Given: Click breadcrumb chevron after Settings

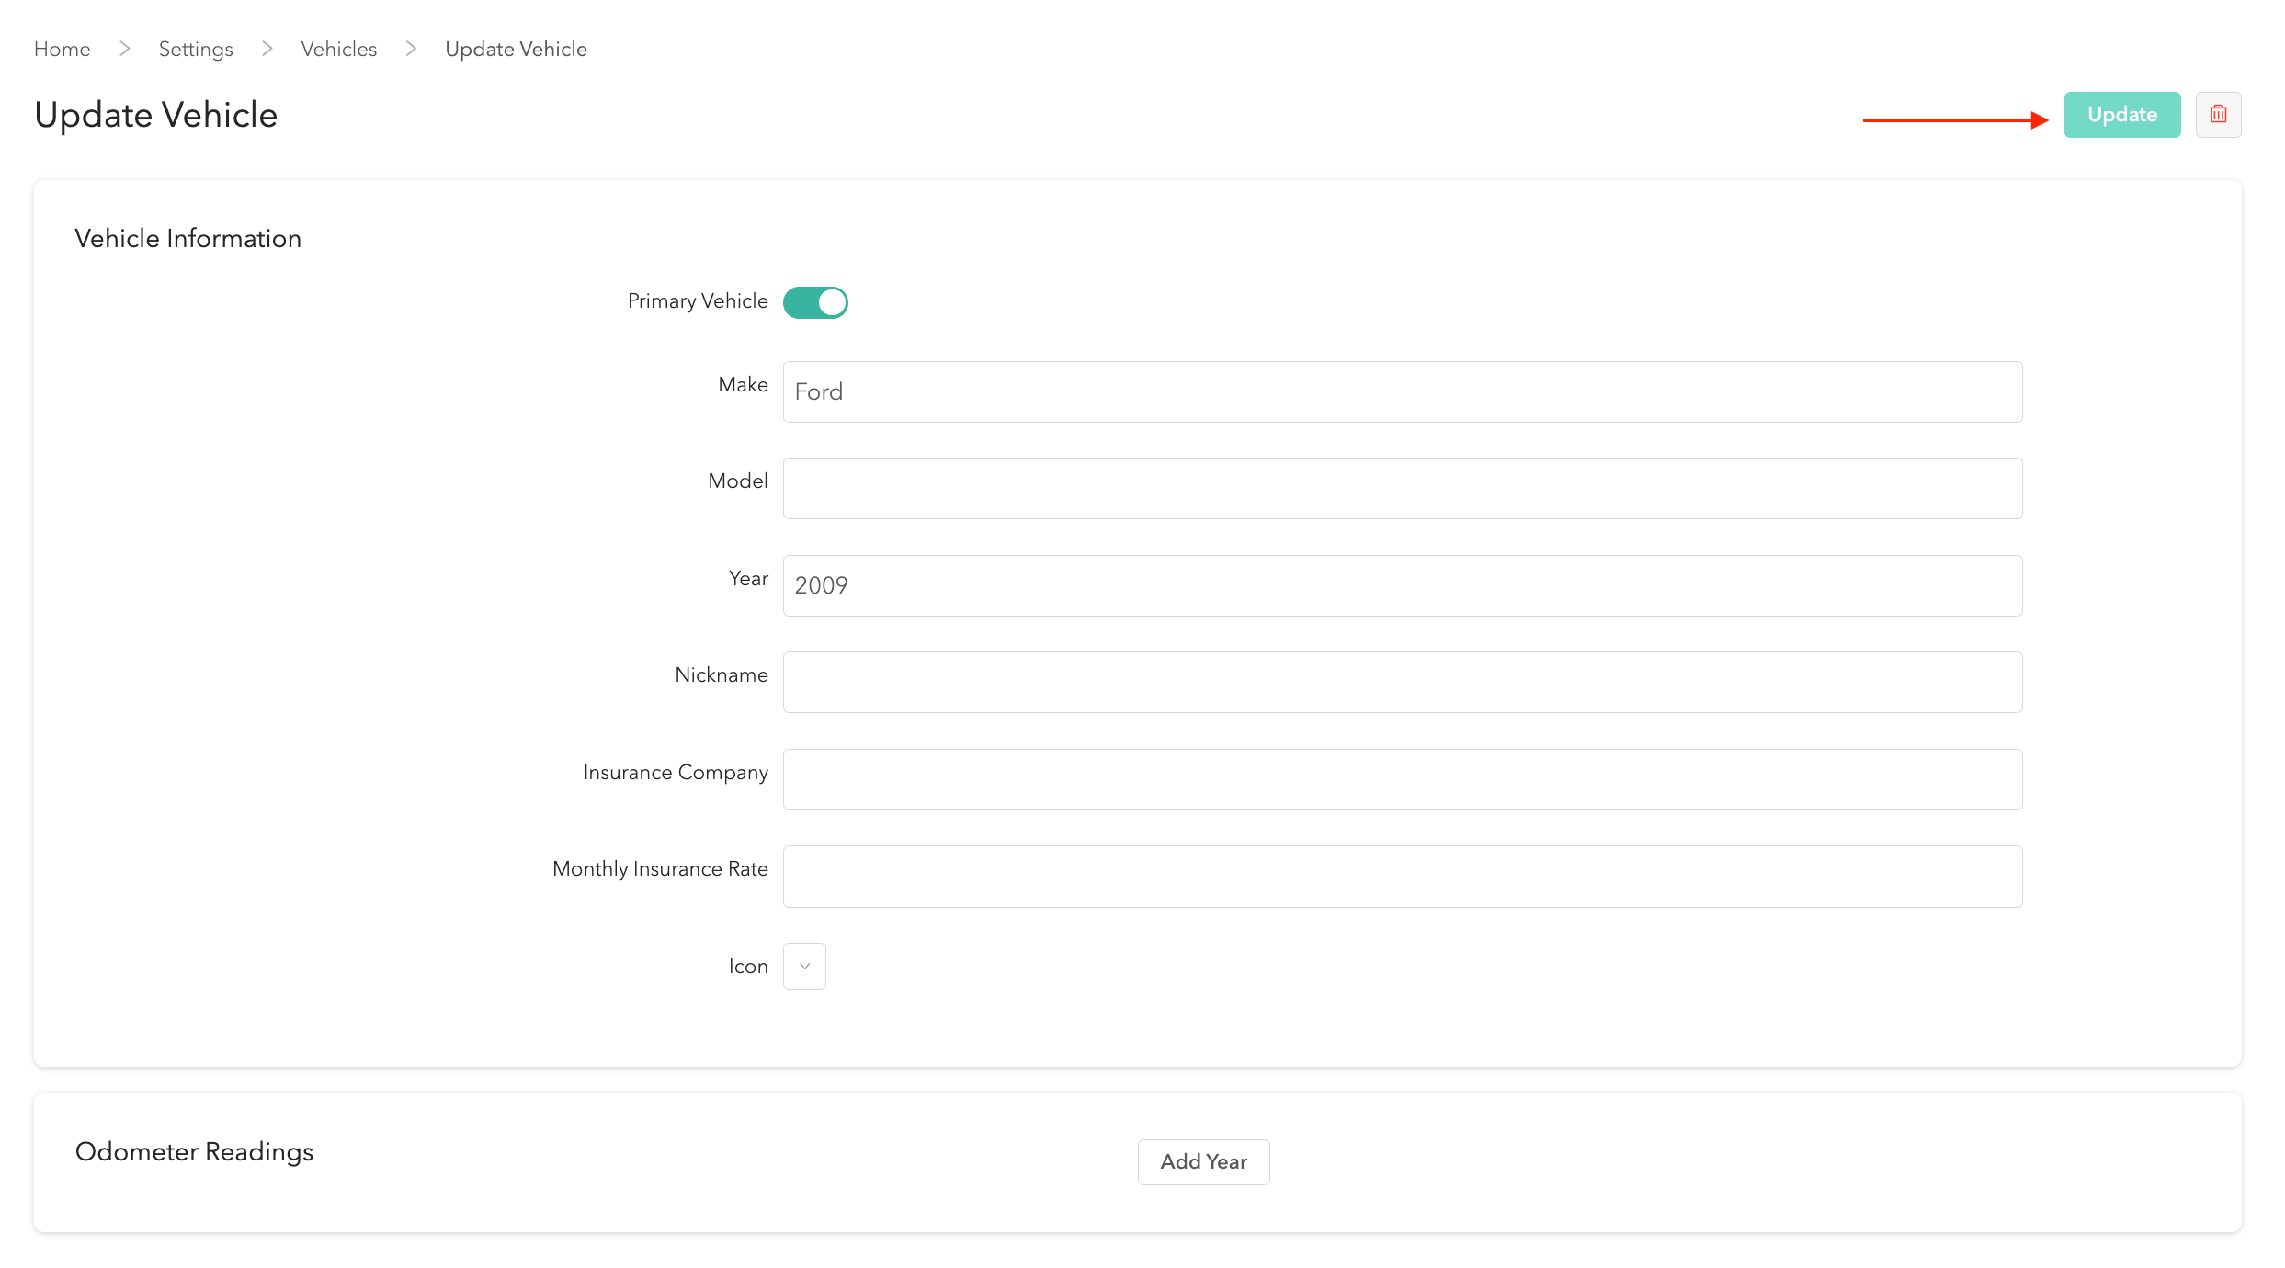Looking at the screenshot, I should tap(267, 49).
